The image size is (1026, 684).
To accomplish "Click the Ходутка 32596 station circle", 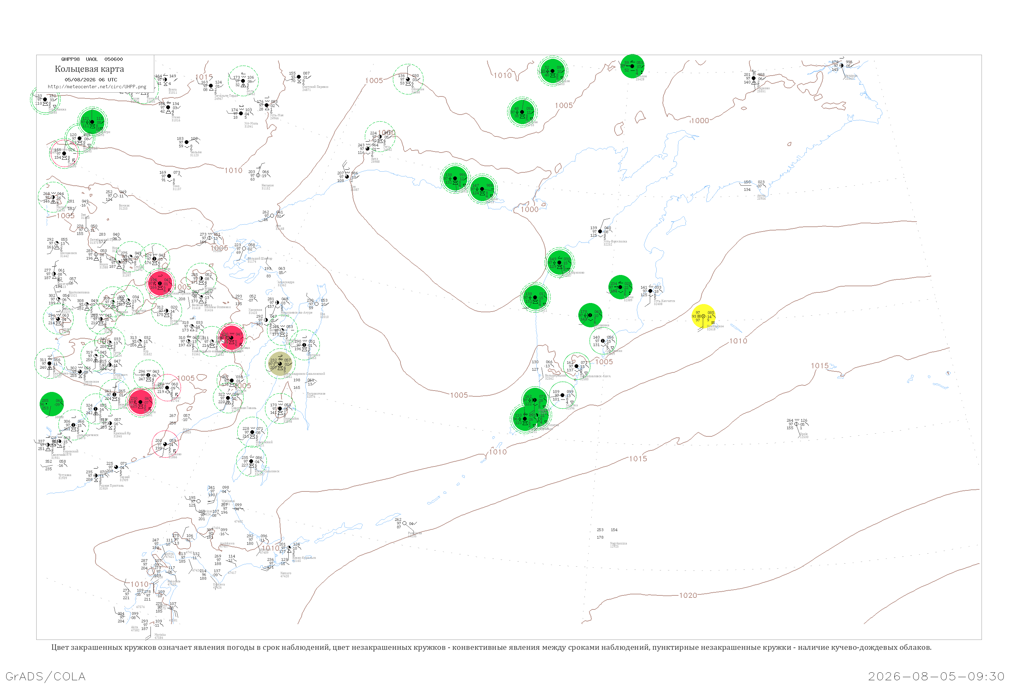I will pyautogui.click(x=562, y=395).
